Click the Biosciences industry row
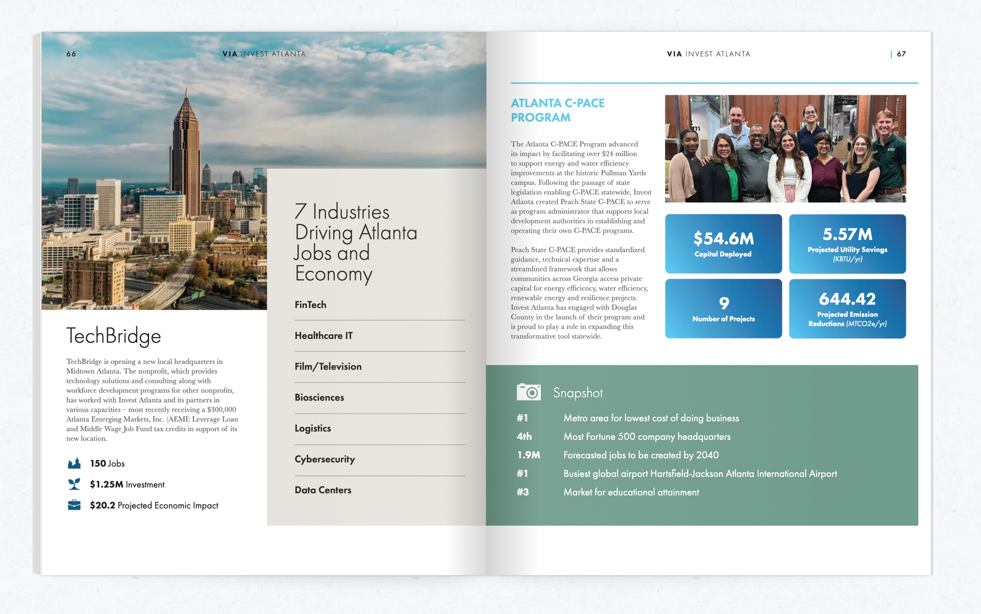The width and height of the screenshot is (981, 614). point(380,397)
